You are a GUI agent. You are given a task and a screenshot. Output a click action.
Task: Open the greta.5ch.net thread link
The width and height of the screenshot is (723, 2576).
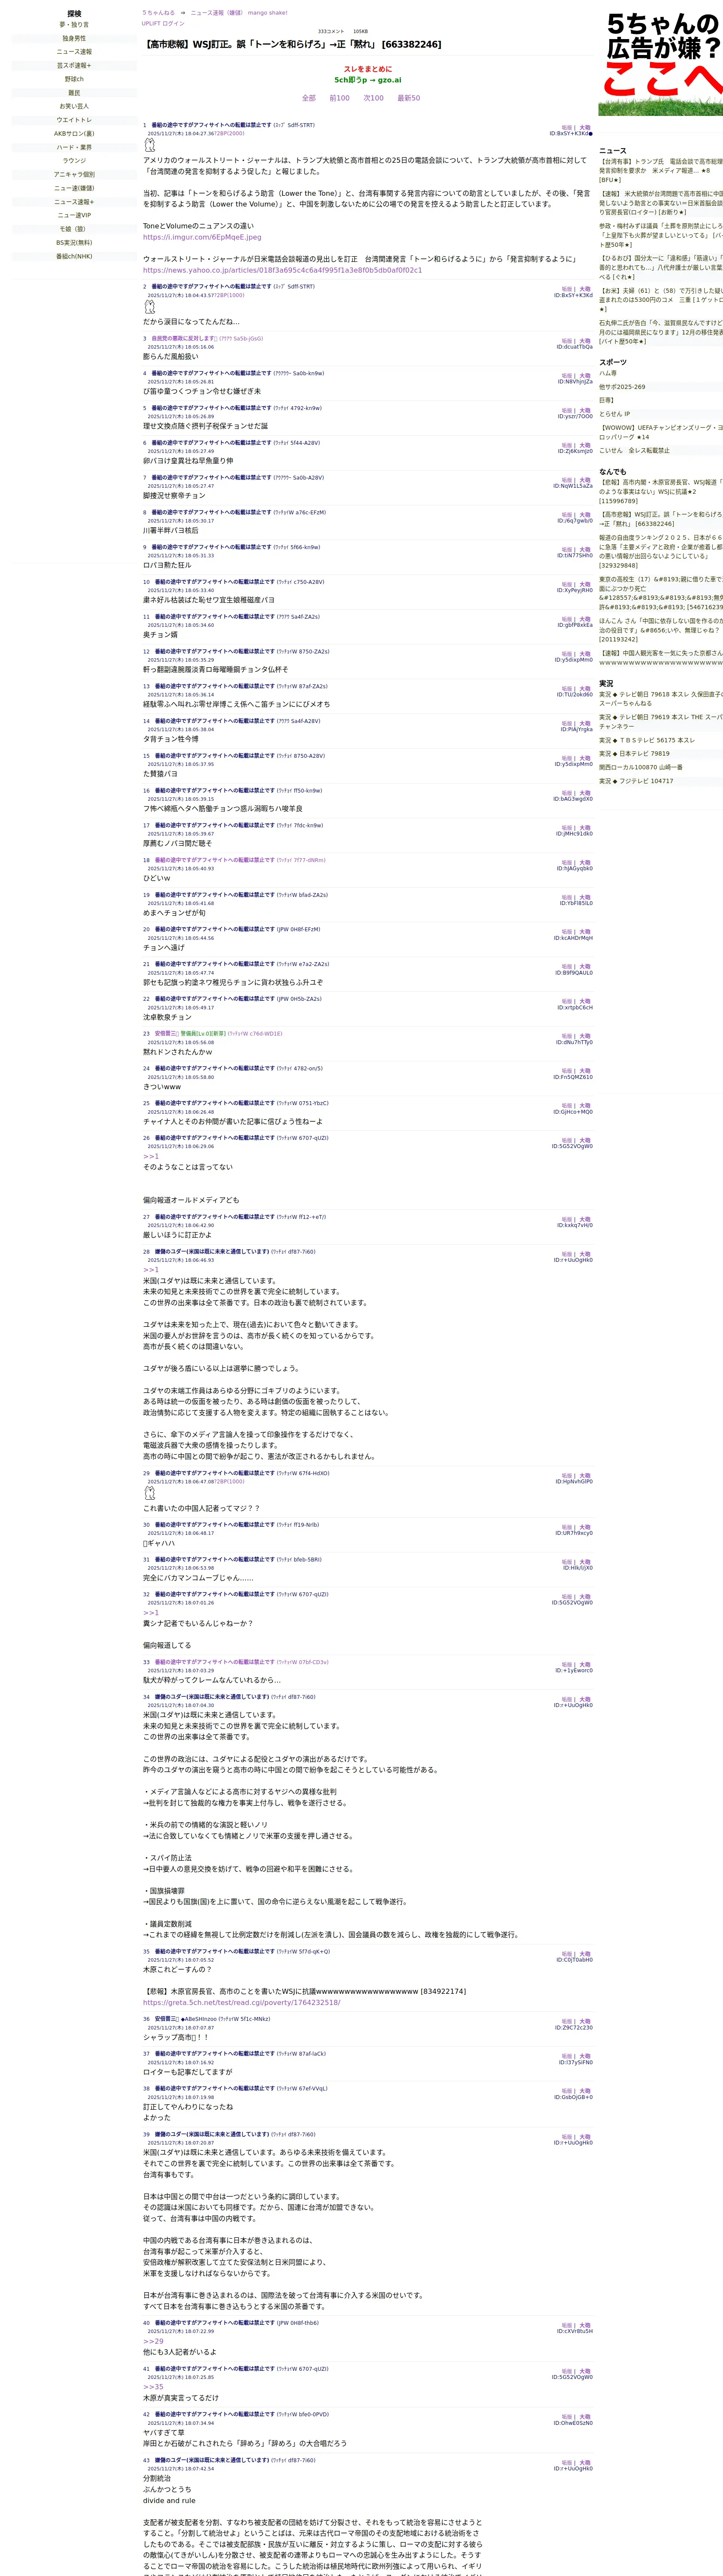click(241, 2002)
